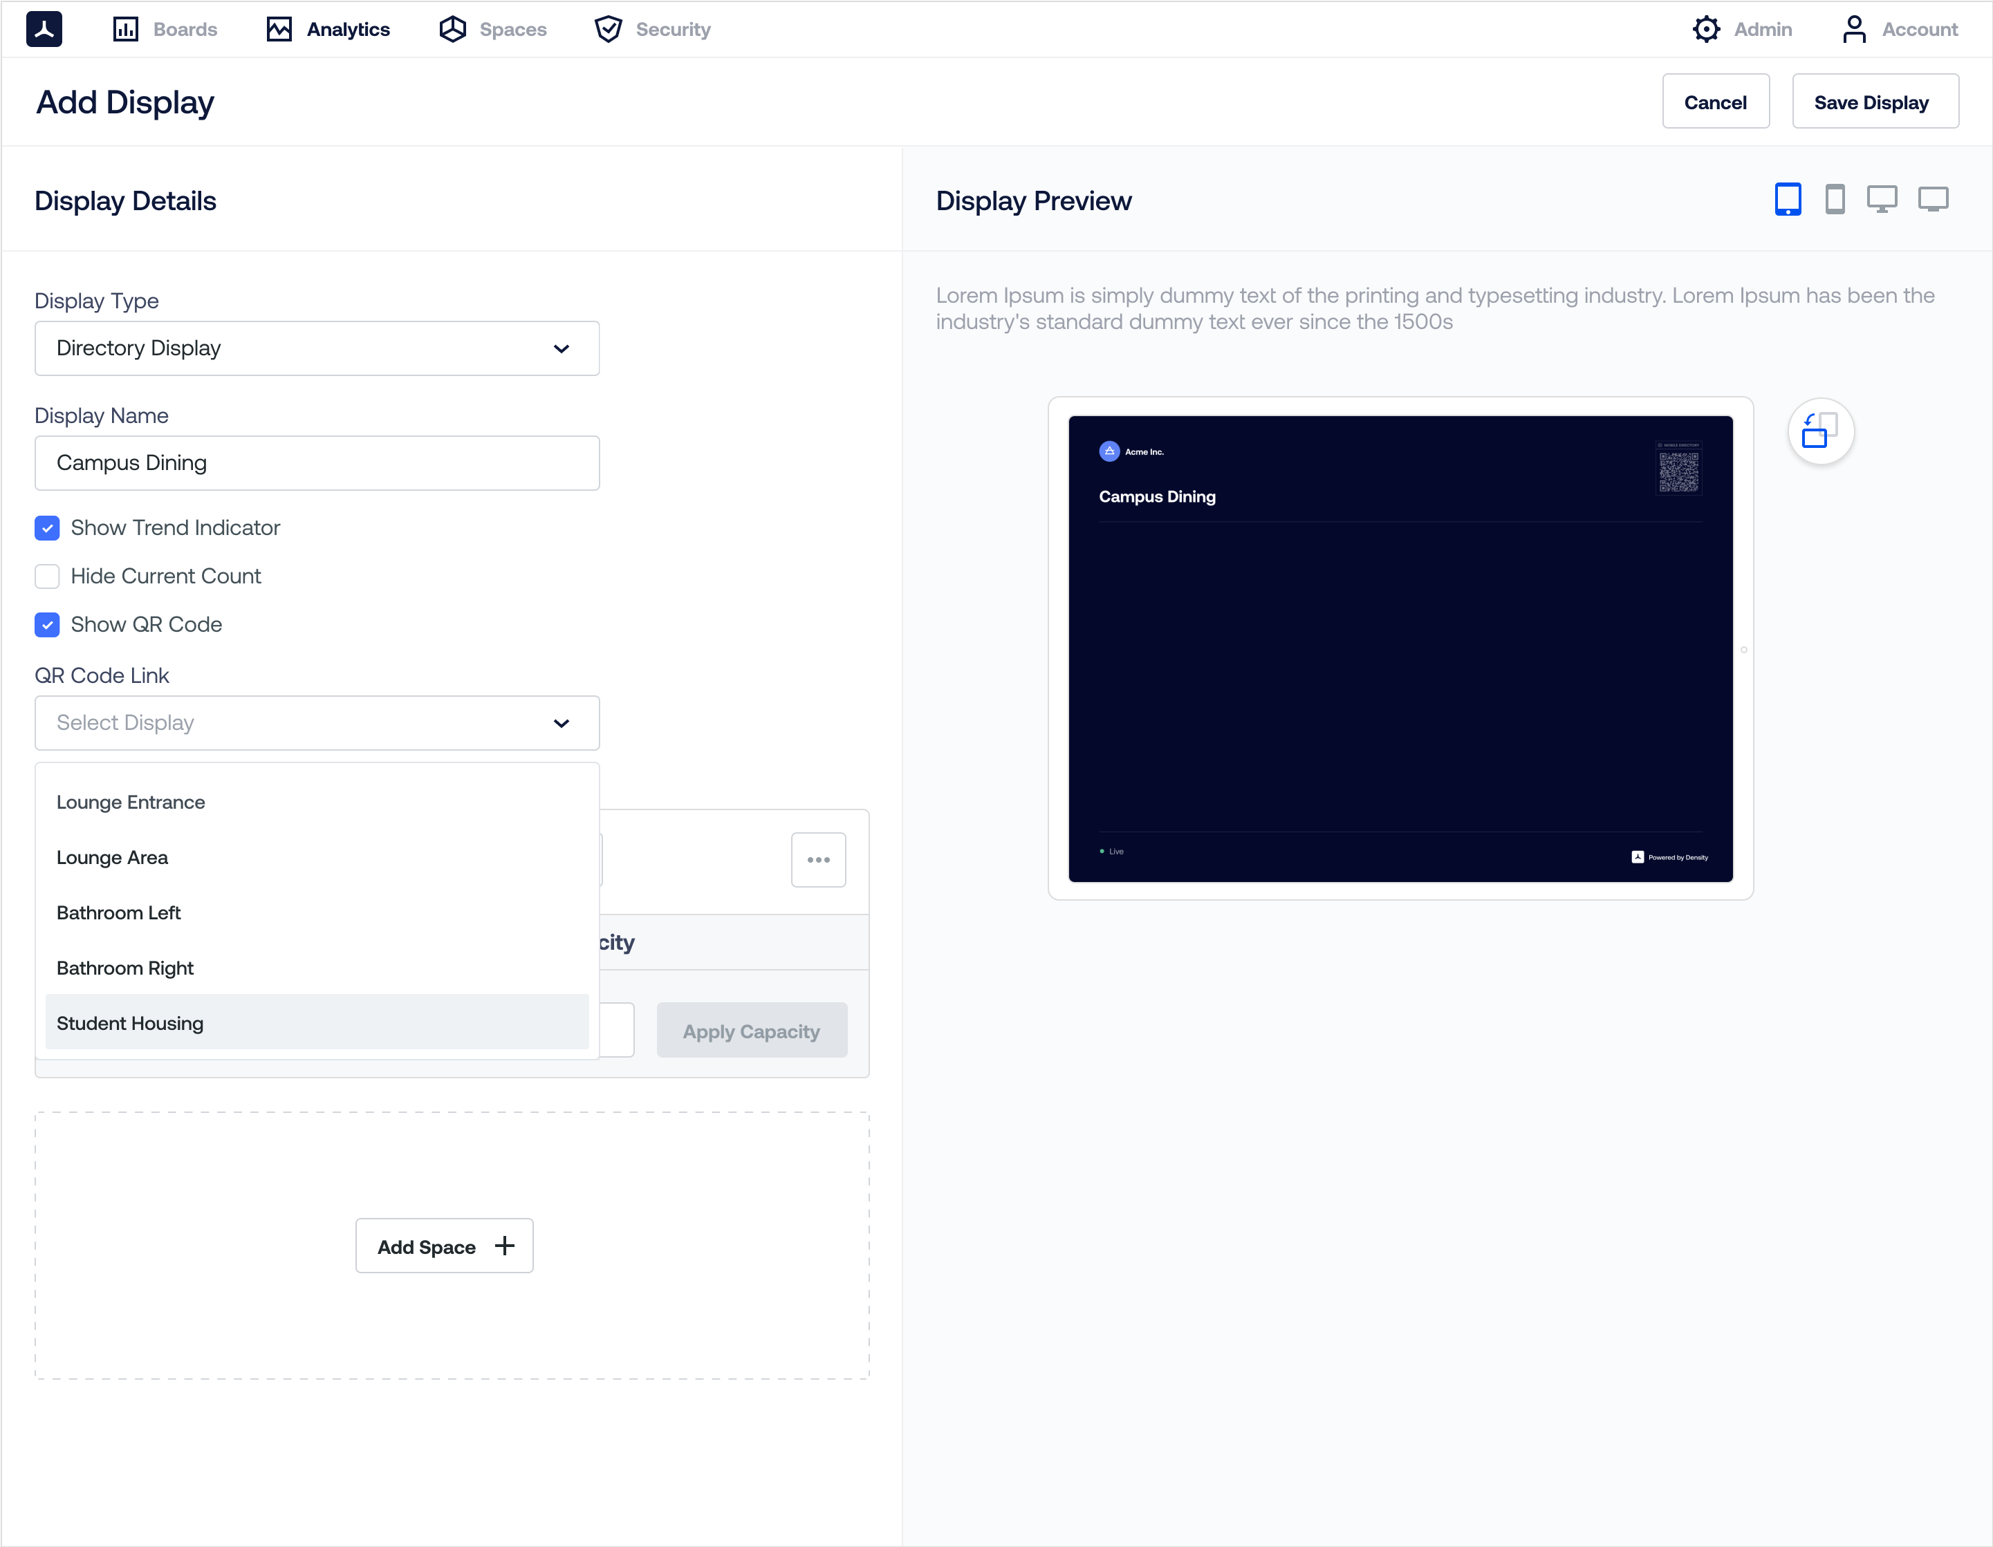Viewport: 1993px width, 1547px height.
Task: Click the Display Name text field
Action: coord(317,463)
